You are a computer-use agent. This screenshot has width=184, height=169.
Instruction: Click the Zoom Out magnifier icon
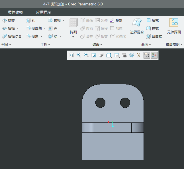[x=86, y=55]
